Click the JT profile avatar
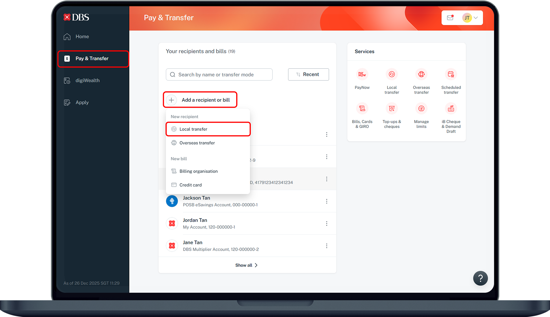The width and height of the screenshot is (550, 317). pyautogui.click(x=467, y=18)
